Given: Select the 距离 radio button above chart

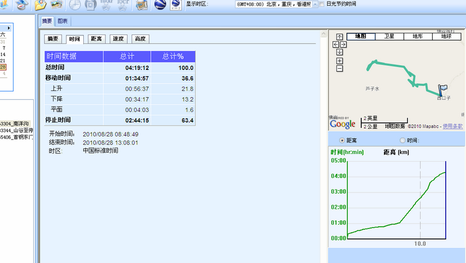Looking at the screenshot, I should 342,141.
